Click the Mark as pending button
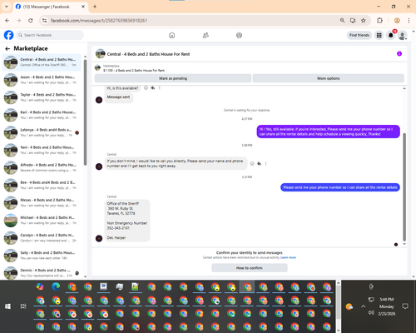 (x=173, y=78)
